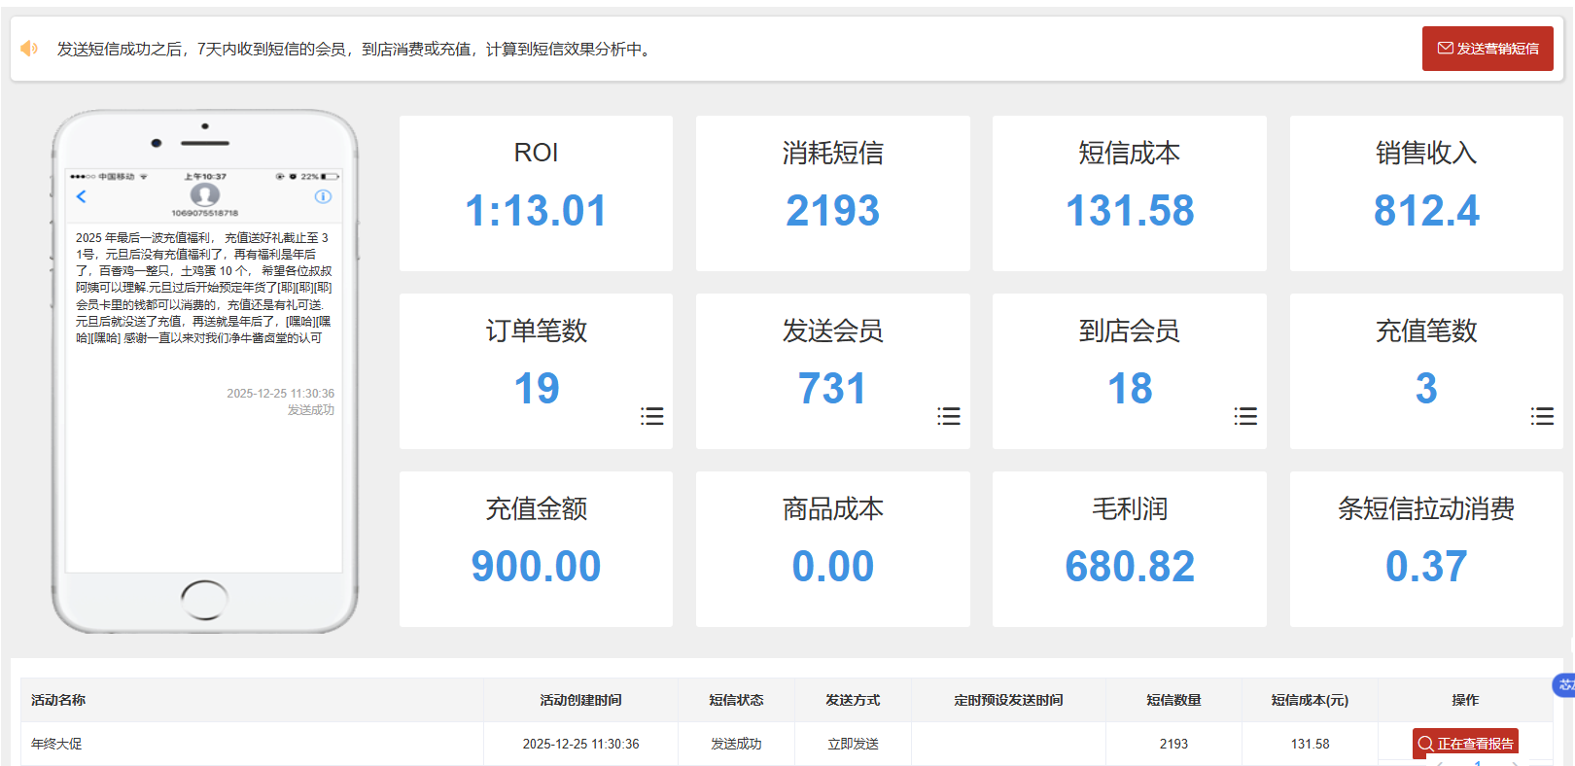Click the 条短信拉动消费 value 0.37
Screen dimensions: 1575x766
(x=1426, y=567)
